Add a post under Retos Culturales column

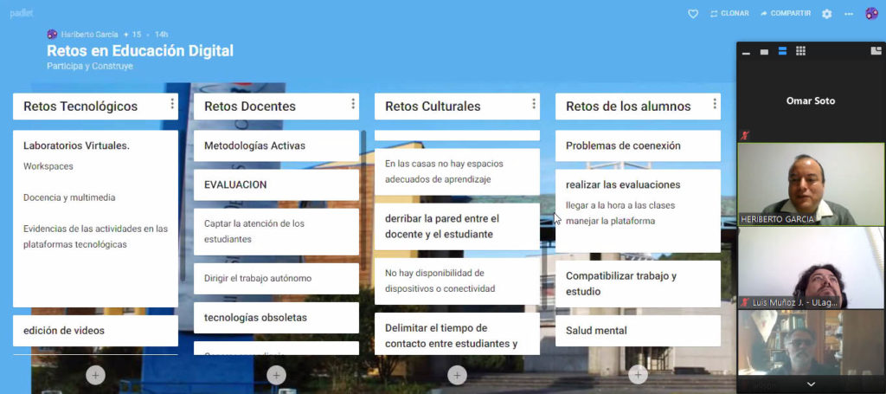[457, 375]
